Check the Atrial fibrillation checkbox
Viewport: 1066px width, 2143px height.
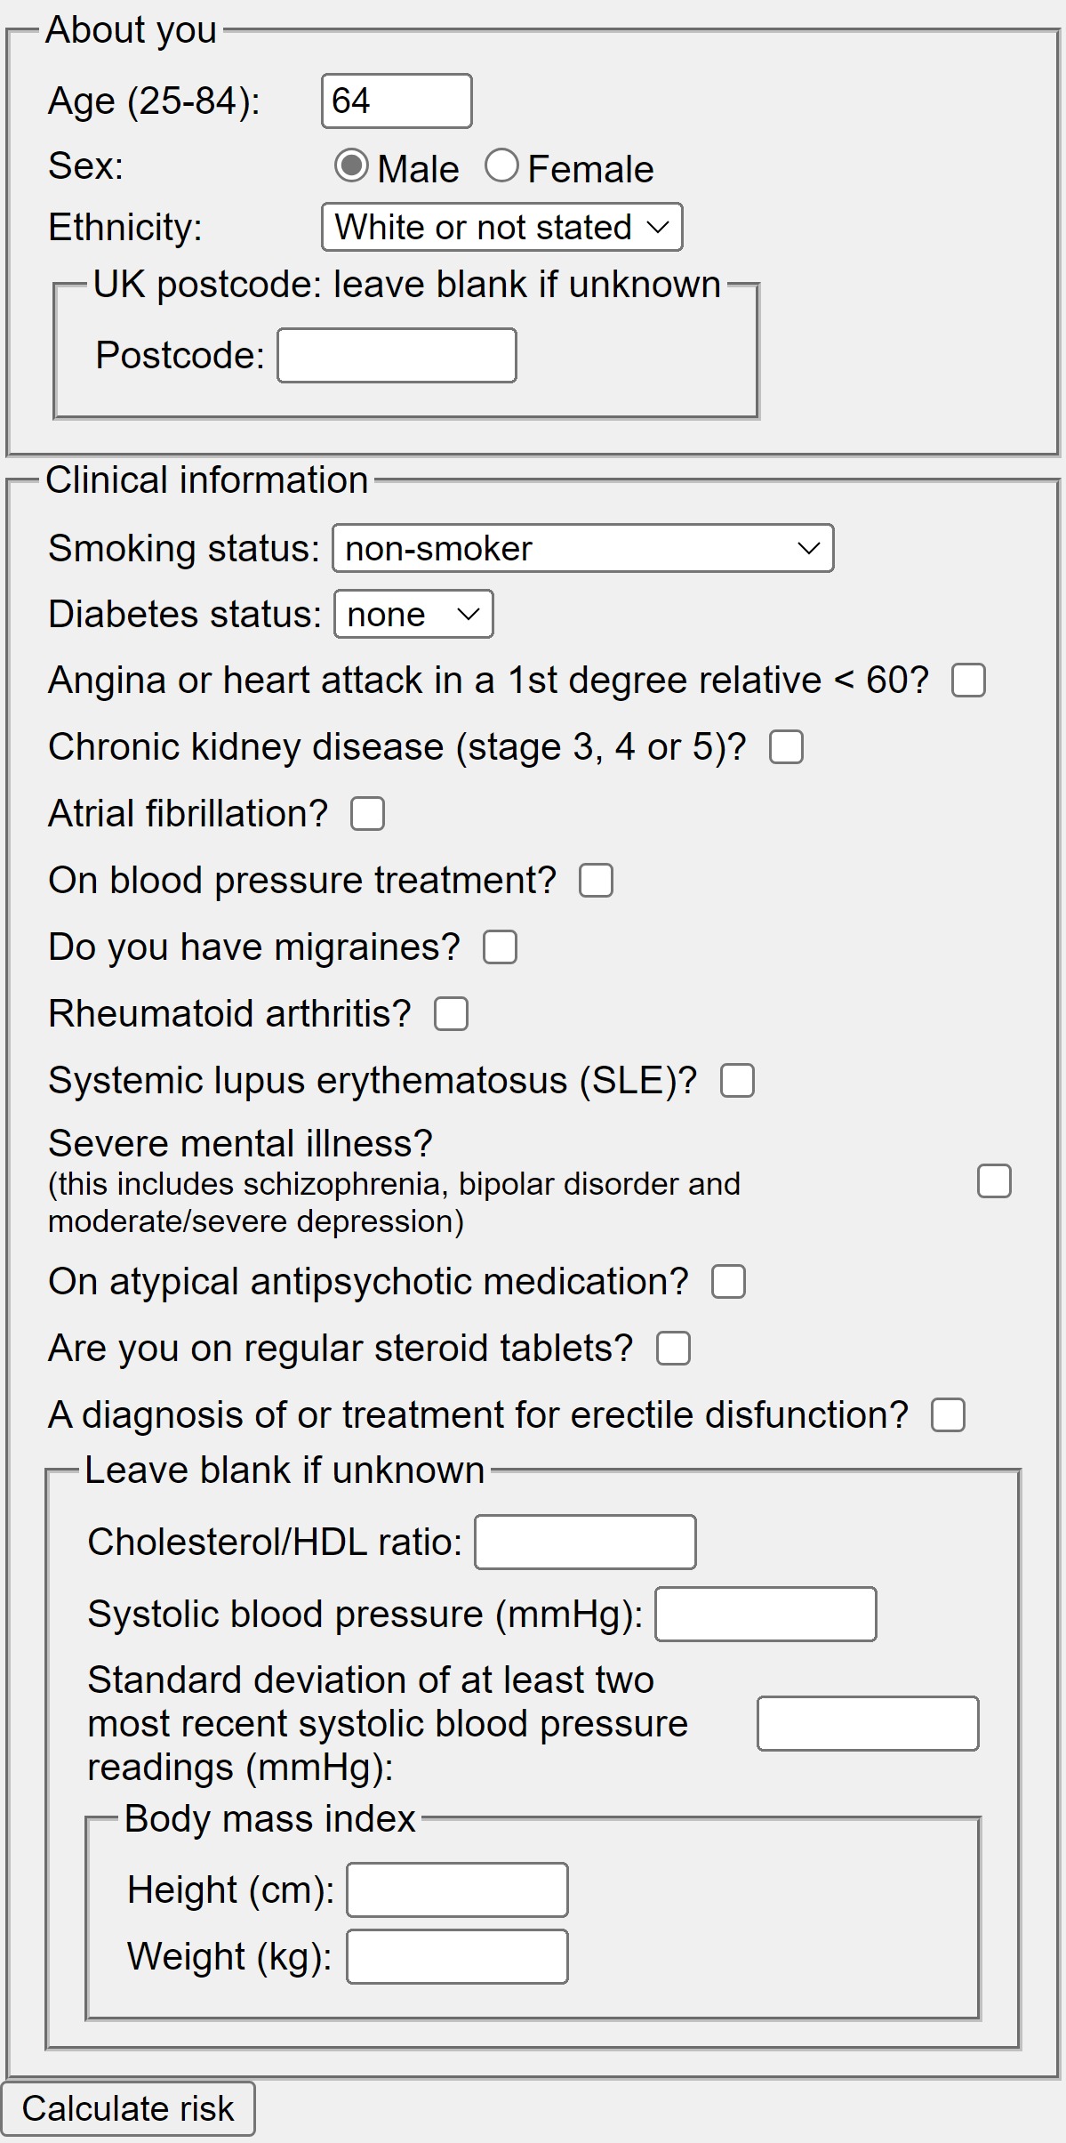(x=367, y=814)
